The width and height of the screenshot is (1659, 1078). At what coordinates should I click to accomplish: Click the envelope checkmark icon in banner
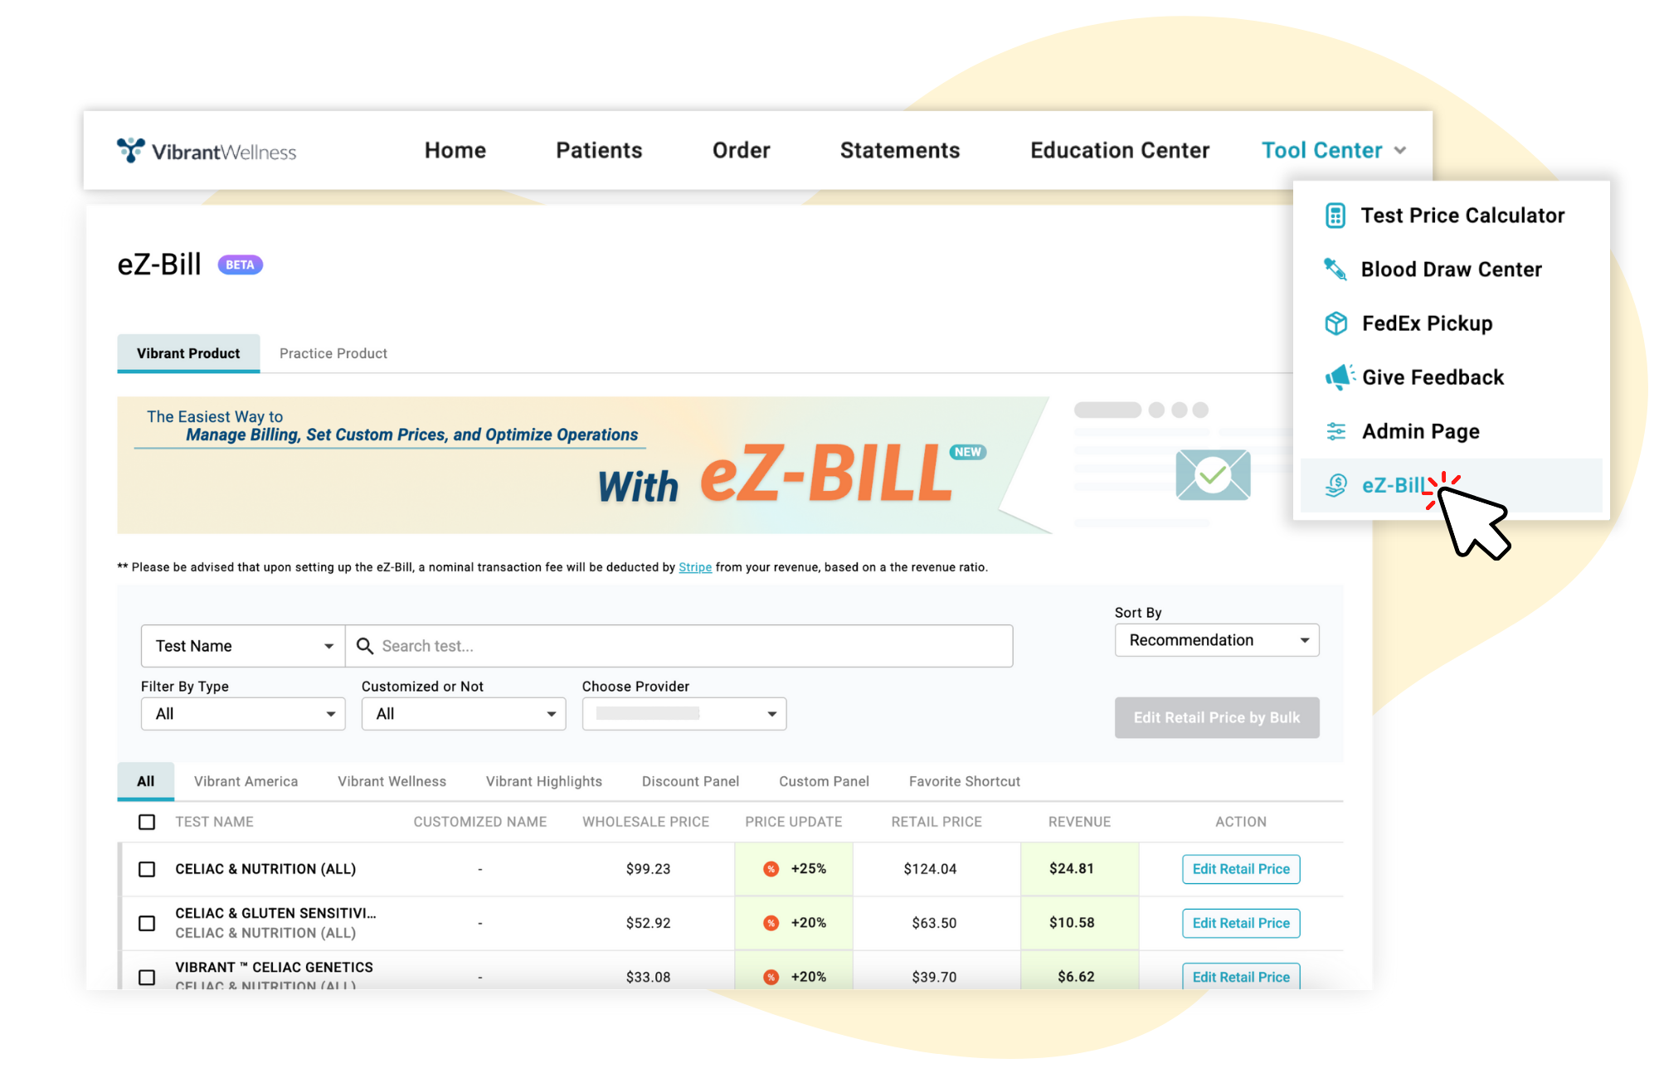coord(1213,474)
